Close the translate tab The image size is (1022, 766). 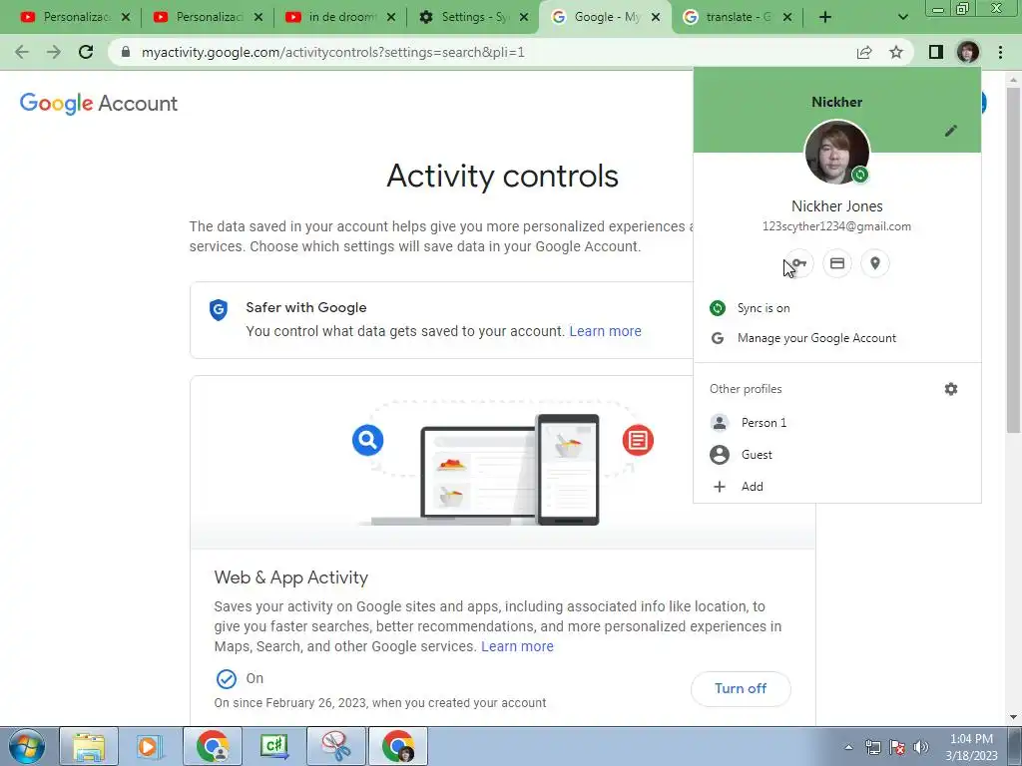point(787,18)
